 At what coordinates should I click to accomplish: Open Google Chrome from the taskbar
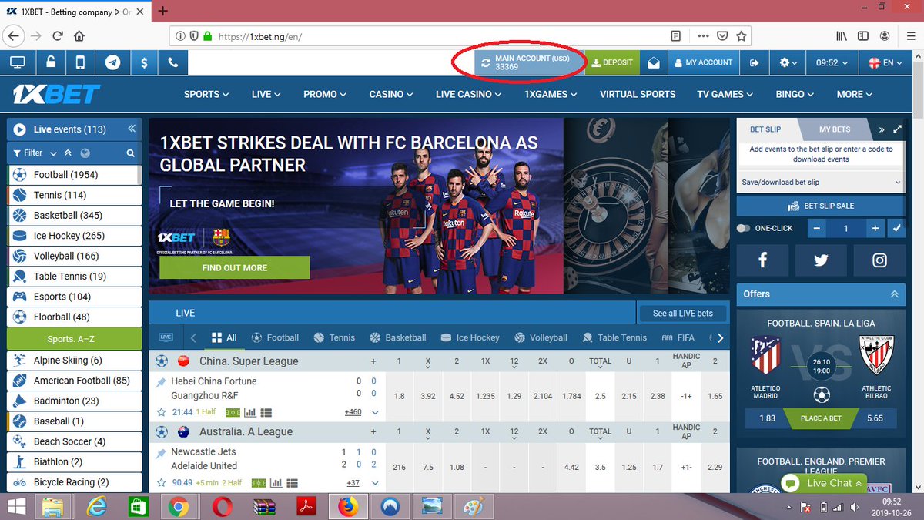pyautogui.click(x=179, y=507)
